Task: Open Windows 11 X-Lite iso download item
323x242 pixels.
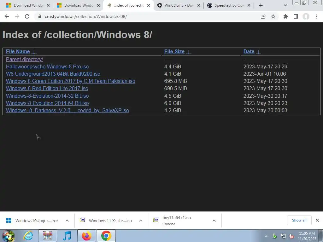Action: click(x=106, y=221)
